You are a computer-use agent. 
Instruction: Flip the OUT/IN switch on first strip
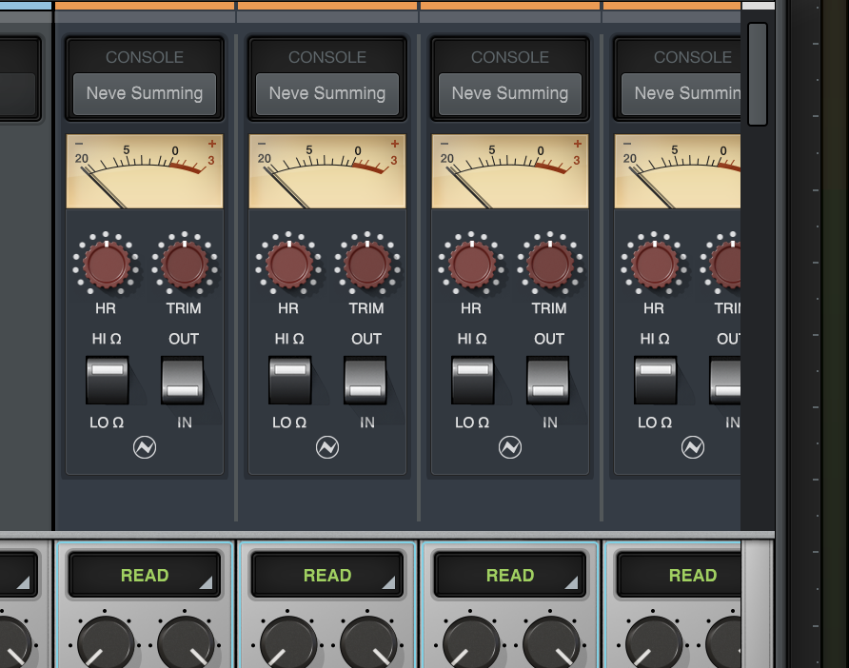[x=183, y=380]
